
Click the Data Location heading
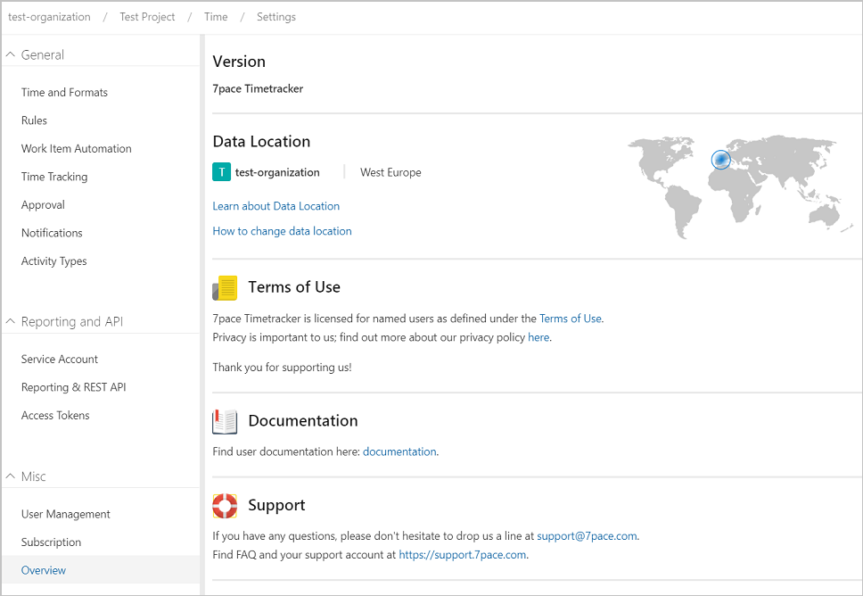click(x=261, y=142)
